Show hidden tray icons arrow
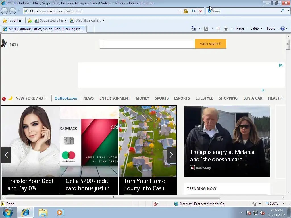This screenshot has height=218, width=291. (x=242, y=213)
